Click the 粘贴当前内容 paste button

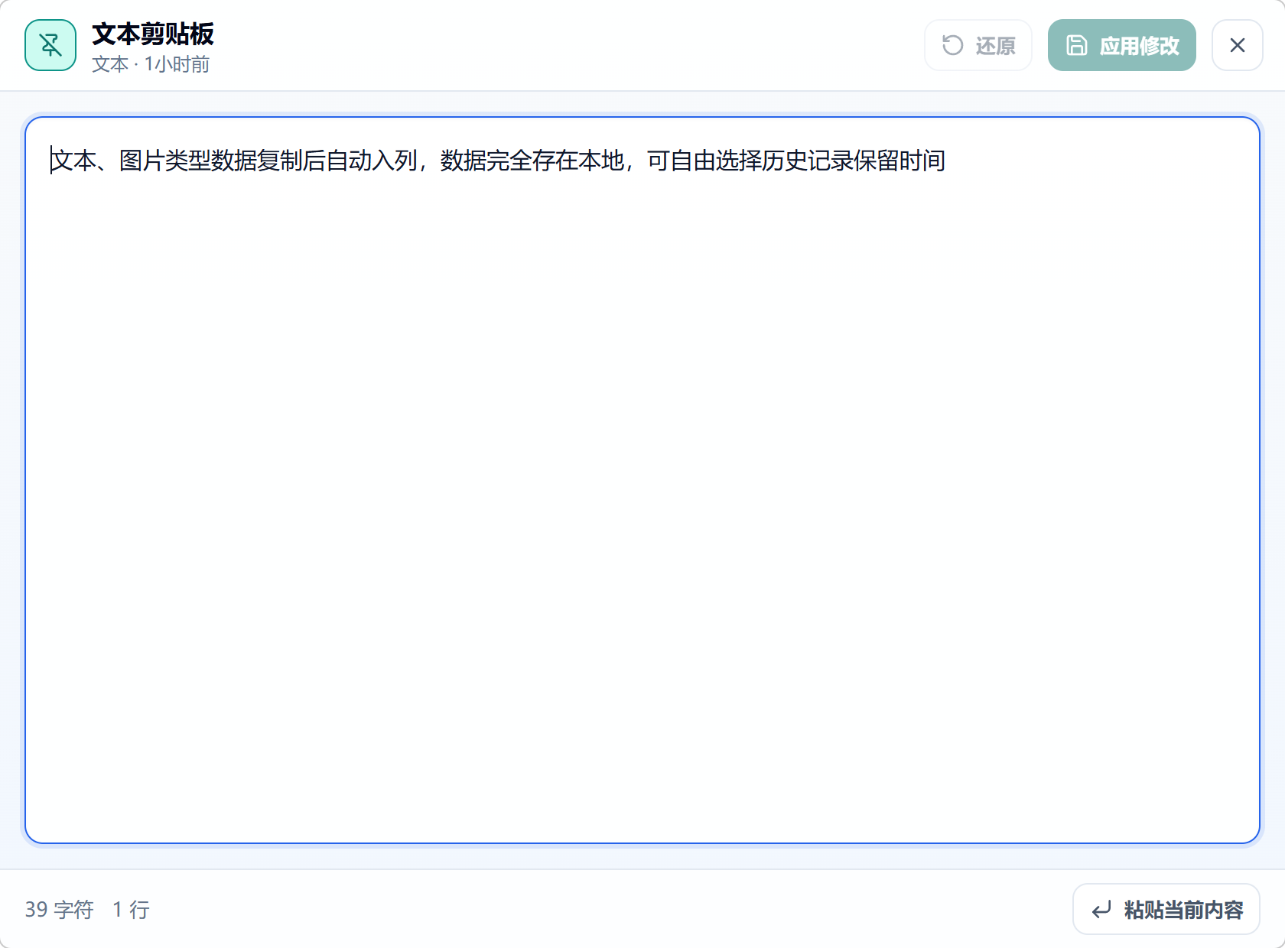click(1166, 909)
